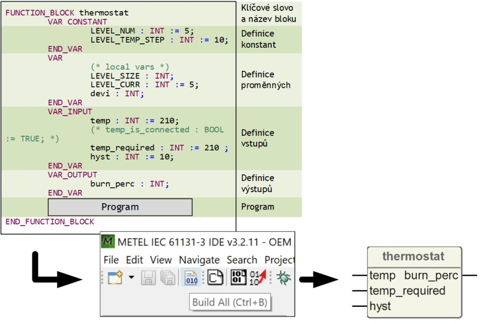Open the Navigate menu
Viewport: 484px width, 324px height.
coord(199,260)
